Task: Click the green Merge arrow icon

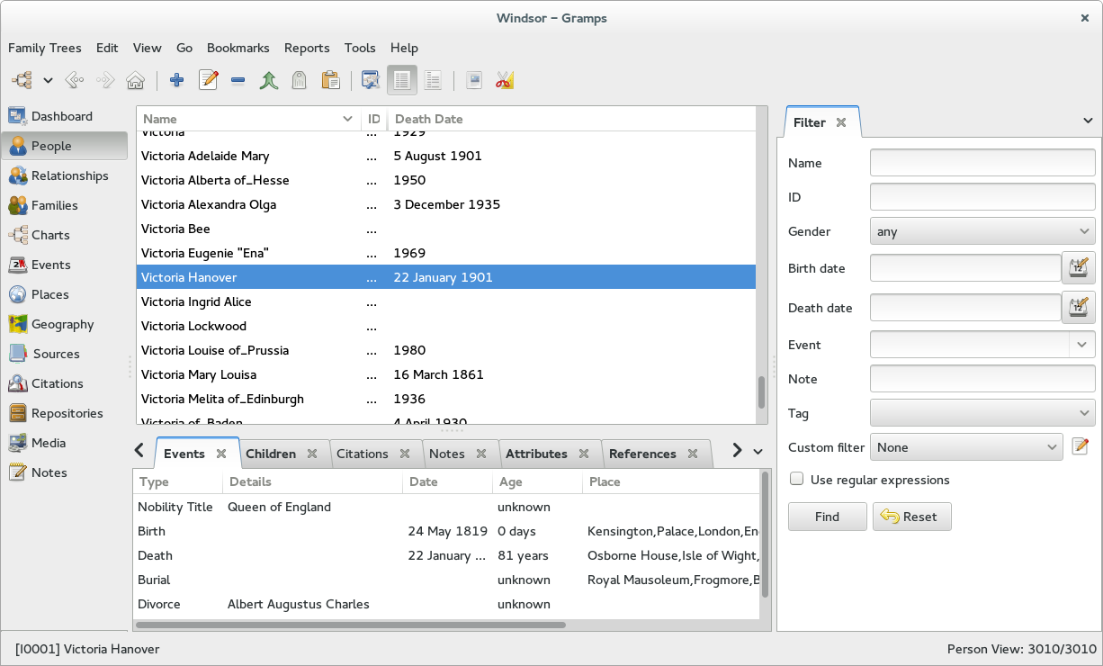Action: point(268,81)
